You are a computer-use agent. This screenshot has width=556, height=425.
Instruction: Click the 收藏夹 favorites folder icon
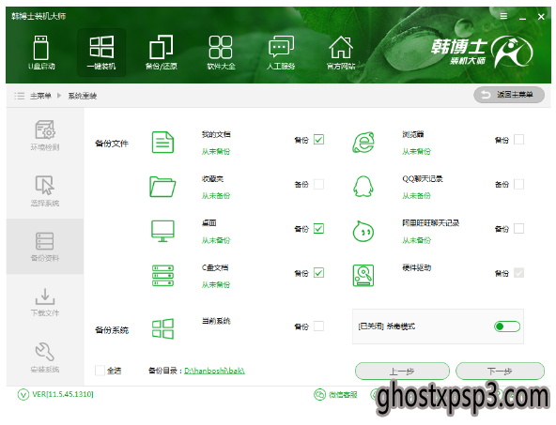point(162,187)
